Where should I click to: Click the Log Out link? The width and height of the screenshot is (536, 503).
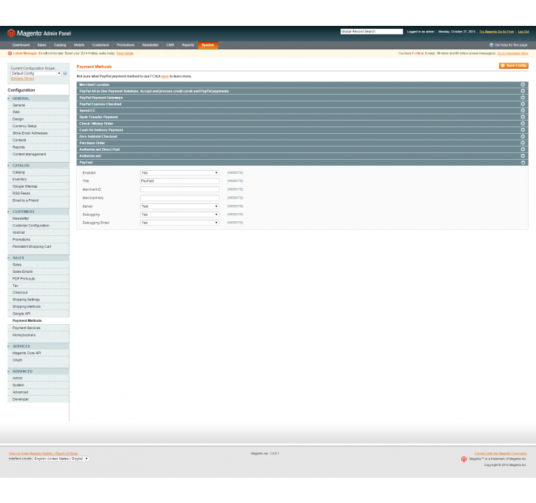point(523,32)
